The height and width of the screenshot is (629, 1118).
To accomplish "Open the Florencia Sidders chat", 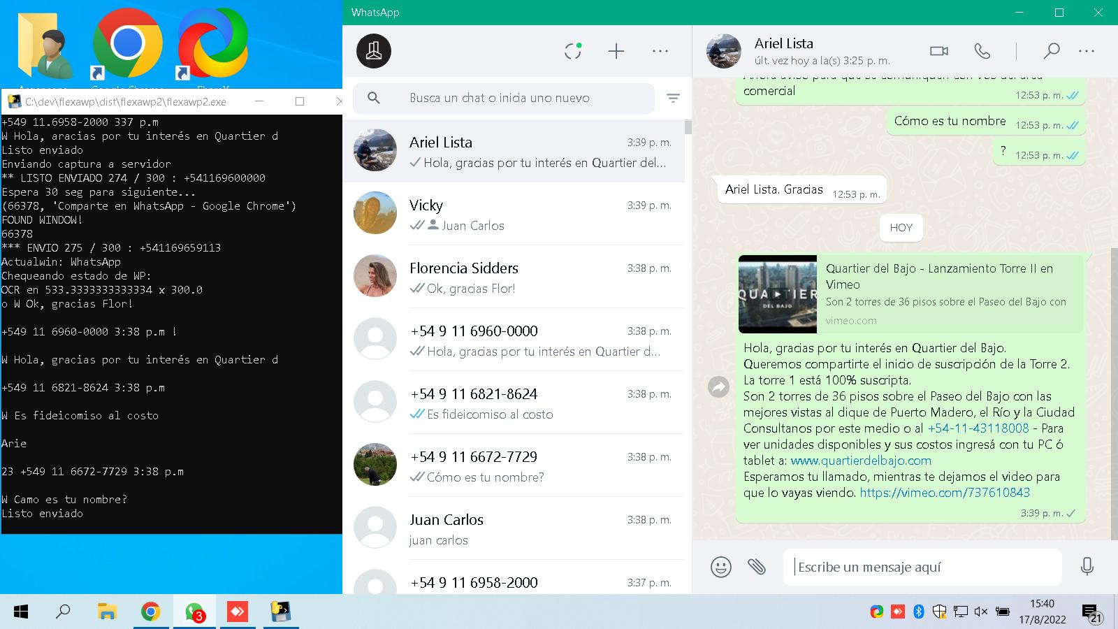I will pos(514,277).
